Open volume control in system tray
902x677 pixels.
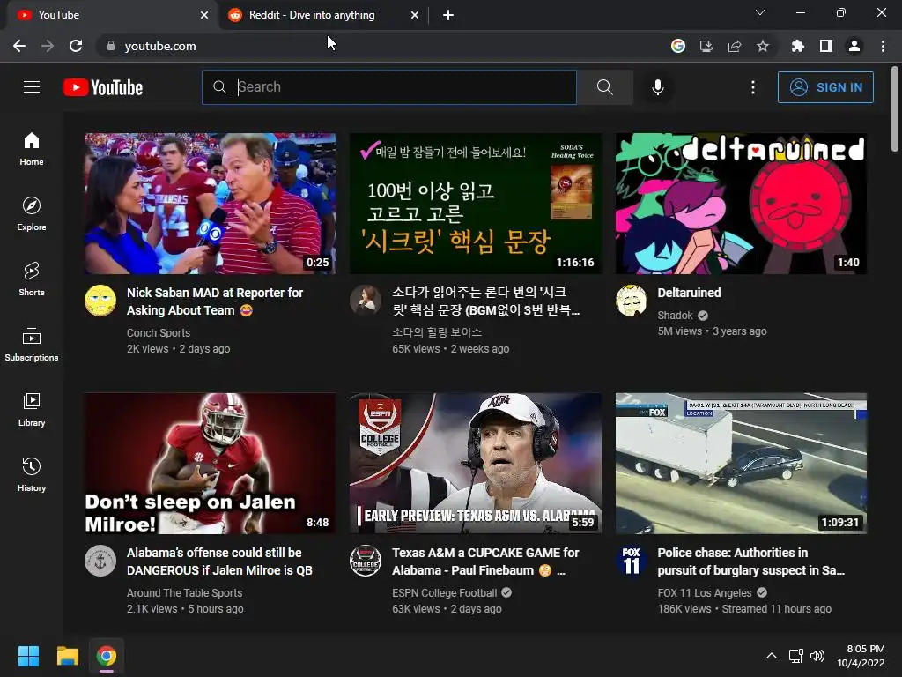point(817,656)
